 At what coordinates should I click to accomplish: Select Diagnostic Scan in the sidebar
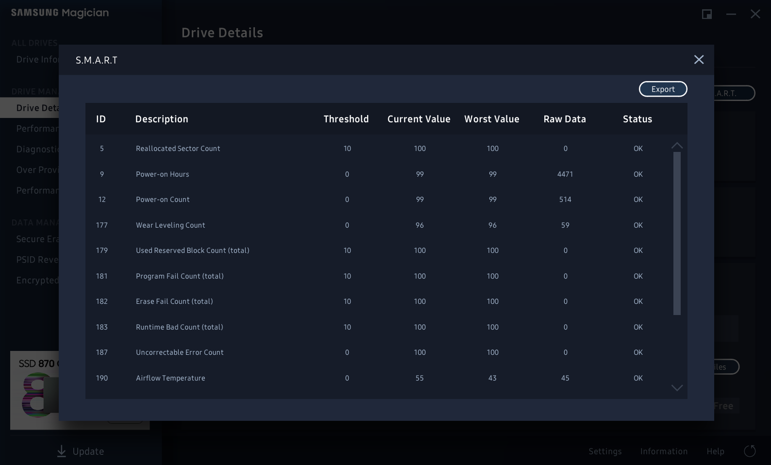(x=37, y=149)
